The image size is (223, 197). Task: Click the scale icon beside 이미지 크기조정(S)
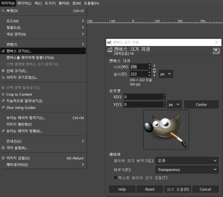pos(3,78)
